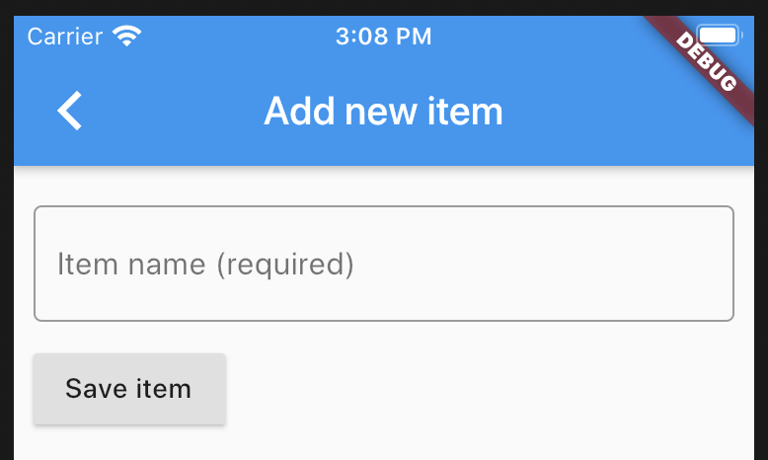Click blank app bar area right of title

602,112
